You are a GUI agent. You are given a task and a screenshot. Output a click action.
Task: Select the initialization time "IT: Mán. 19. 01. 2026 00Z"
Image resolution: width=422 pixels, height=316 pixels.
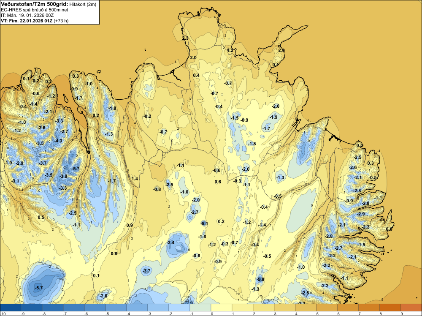pyautogui.click(x=27, y=15)
